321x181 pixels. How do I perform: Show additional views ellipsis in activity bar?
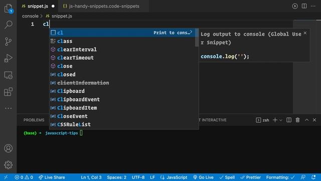[9, 108]
